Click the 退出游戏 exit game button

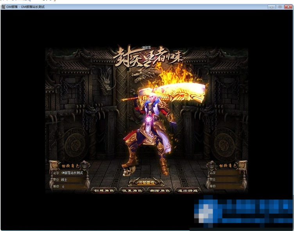pos(188,190)
